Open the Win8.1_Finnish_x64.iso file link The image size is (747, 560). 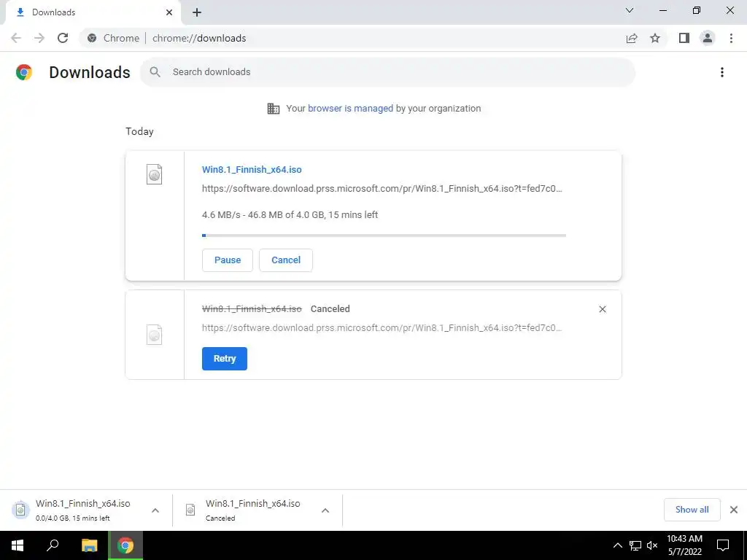[252, 169]
